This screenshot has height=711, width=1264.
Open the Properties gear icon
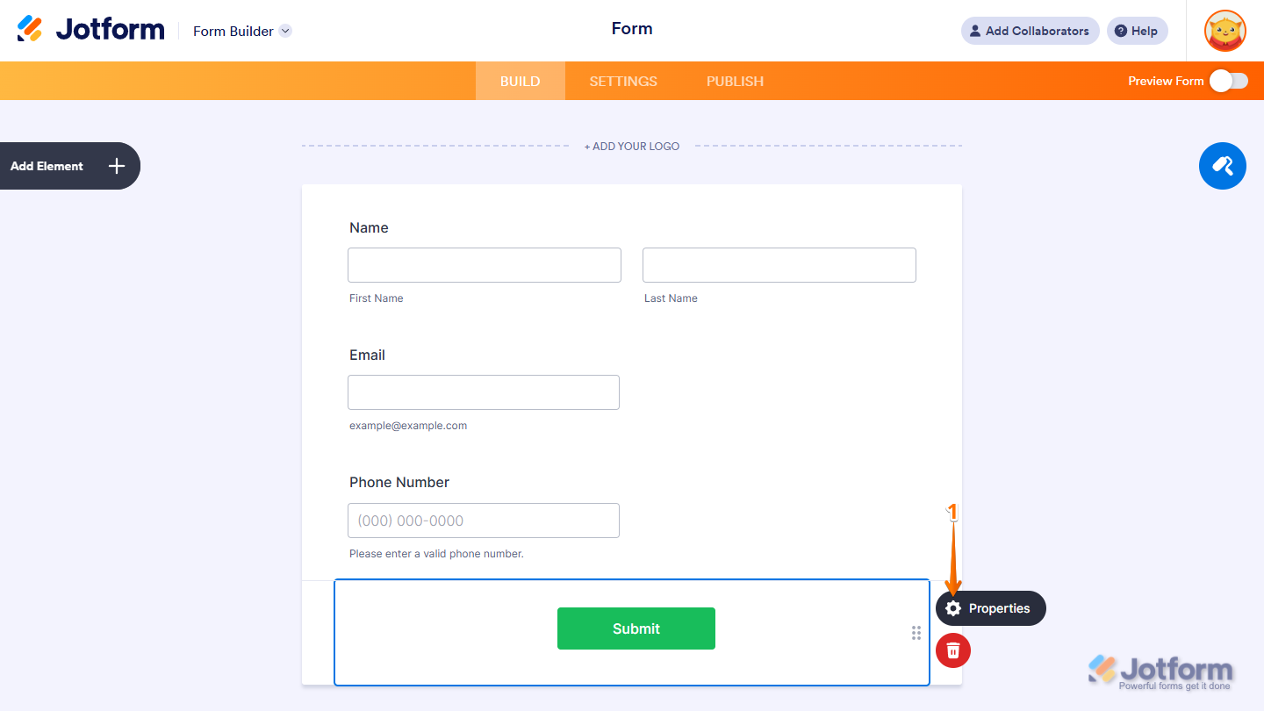952,607
